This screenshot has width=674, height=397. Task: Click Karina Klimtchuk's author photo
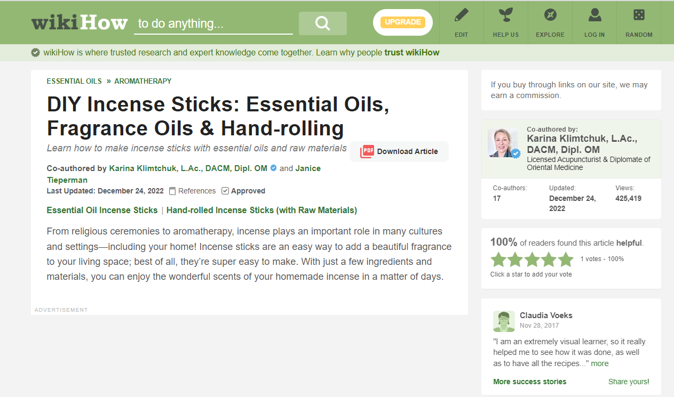point(503,143)
